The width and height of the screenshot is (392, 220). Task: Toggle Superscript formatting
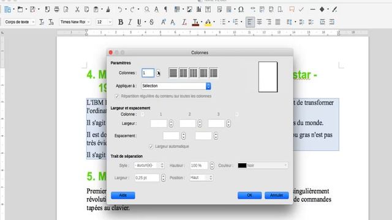tap(164, 22)
